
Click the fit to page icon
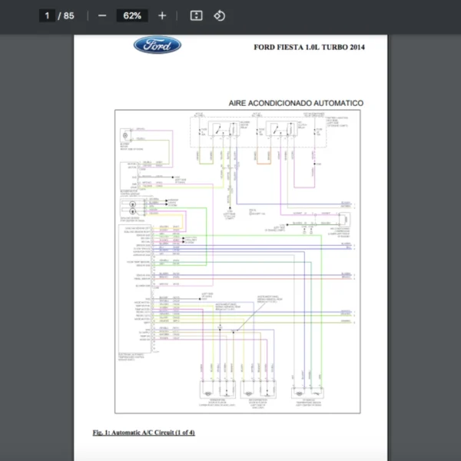[x=196, y=15]
